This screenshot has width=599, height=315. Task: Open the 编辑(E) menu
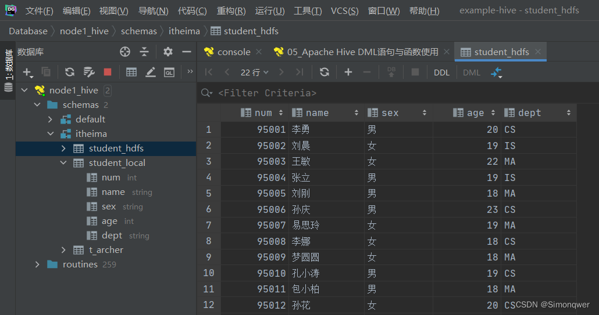[x=76, y=11]
